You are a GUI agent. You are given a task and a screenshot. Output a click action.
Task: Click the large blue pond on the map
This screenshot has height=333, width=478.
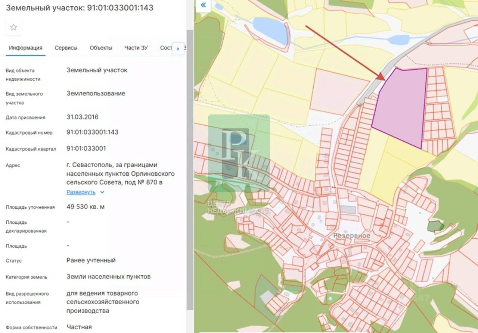268,29
